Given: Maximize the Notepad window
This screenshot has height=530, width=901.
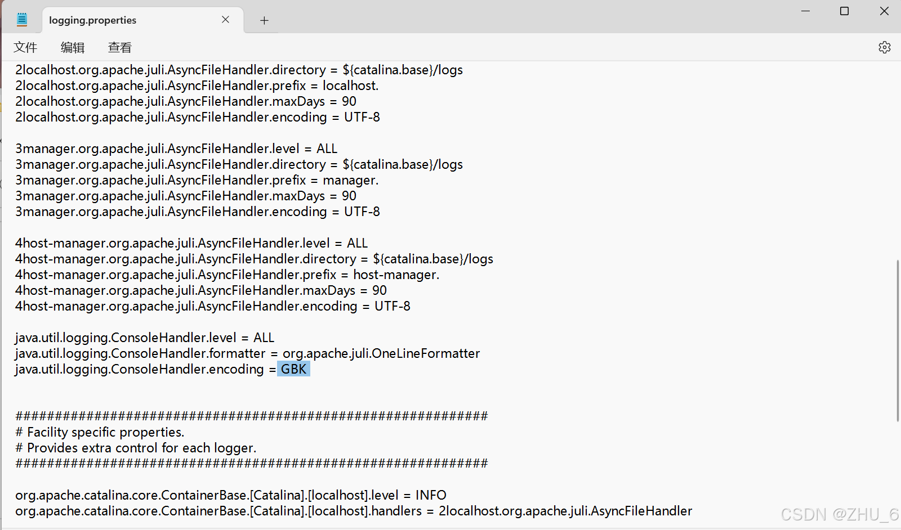Looking at the screenshot, I should (844, 11).
